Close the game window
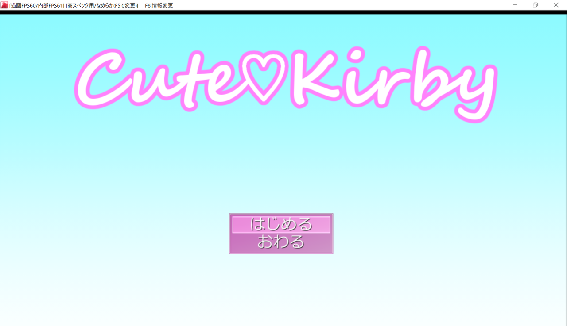This screenshot has height=326, width=567. [556, 5]
